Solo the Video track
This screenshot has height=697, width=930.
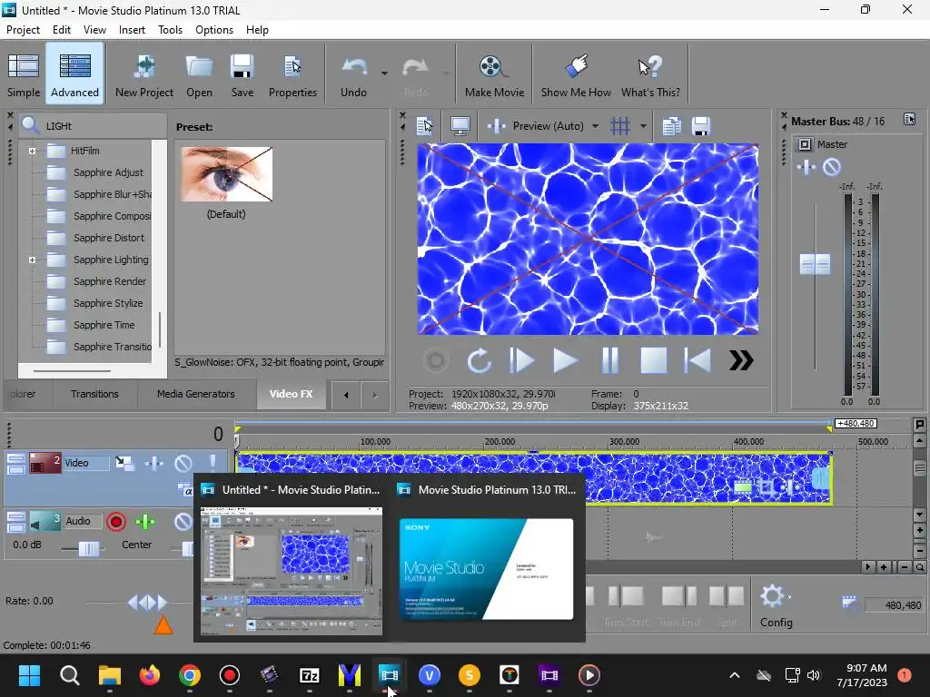[213, 462]
